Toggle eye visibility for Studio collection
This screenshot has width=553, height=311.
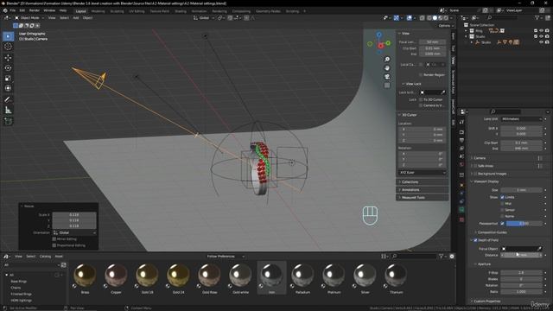[542, 36]
